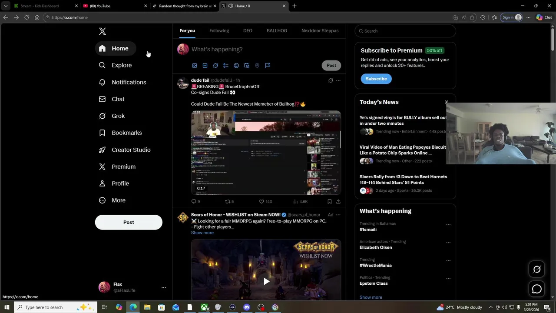Open Explore from the sidebar
The image size is (556, 313).
click(116, 65)
